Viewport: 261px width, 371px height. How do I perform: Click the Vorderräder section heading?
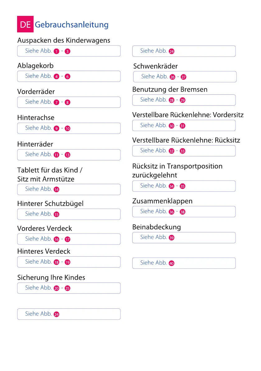tap(36, 92)
